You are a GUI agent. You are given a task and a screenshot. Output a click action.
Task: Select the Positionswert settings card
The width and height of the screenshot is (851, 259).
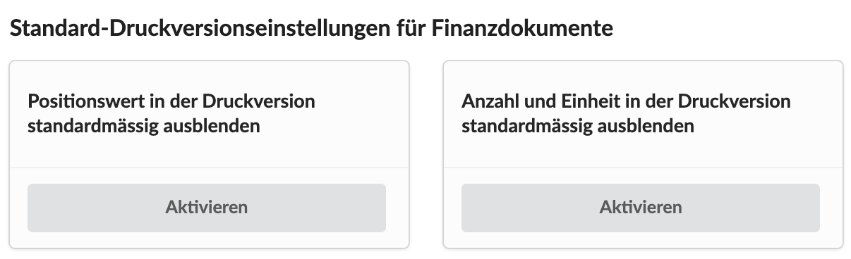(x=209, y=154)
